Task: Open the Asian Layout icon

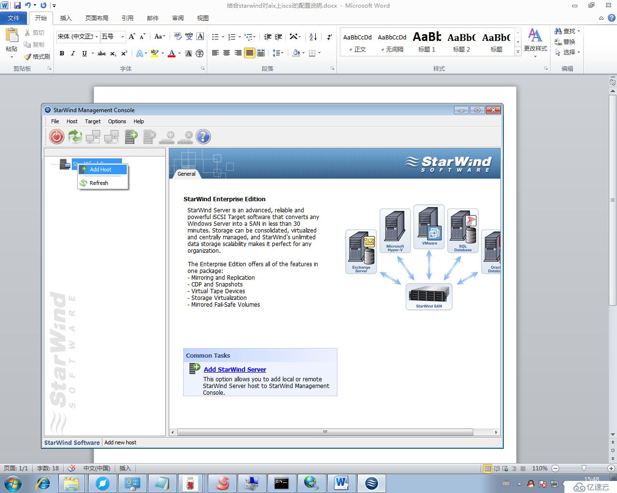Action: point(294,37)
